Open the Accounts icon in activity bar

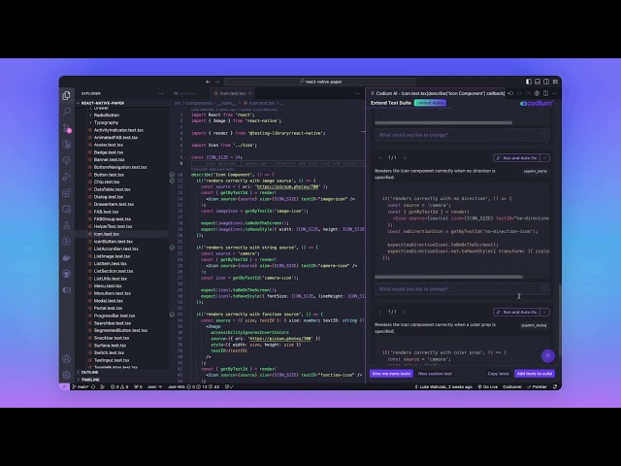click(x=67, y=358)
